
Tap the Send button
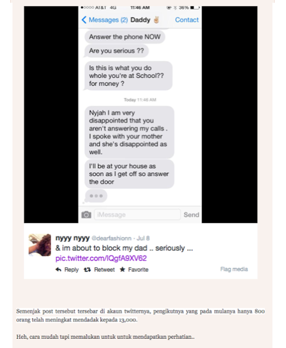click(191, 215)
